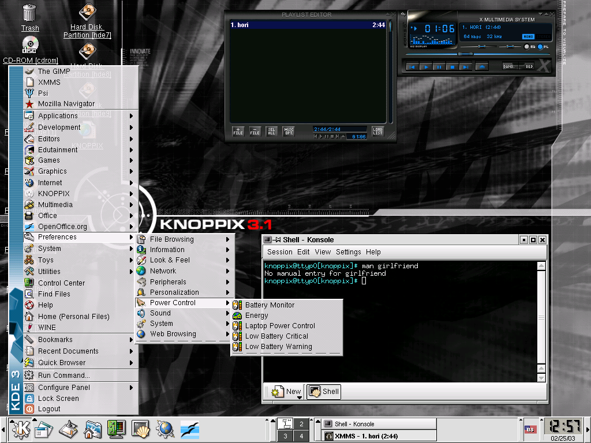Click the XMMS eject button
Image resolution: width=591 pixels, height=443 pixels.
pyautogui.click(x=482, y=67)
